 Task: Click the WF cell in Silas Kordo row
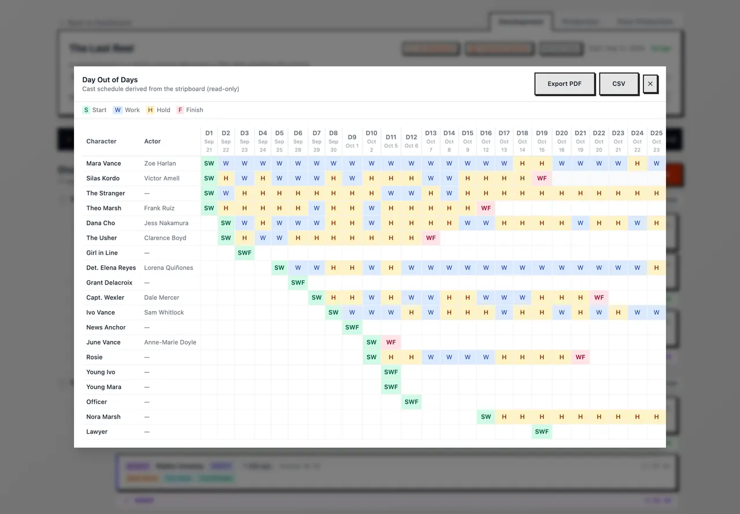(542, 179)
